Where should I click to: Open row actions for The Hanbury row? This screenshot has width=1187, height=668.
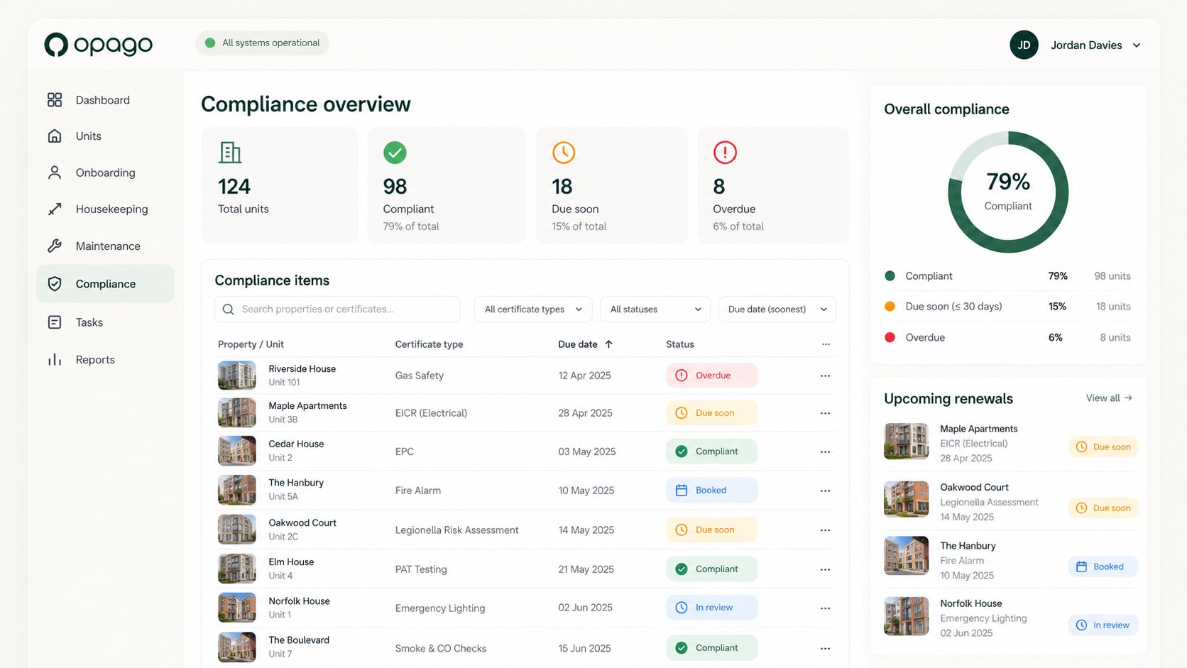tap(825, 491)
